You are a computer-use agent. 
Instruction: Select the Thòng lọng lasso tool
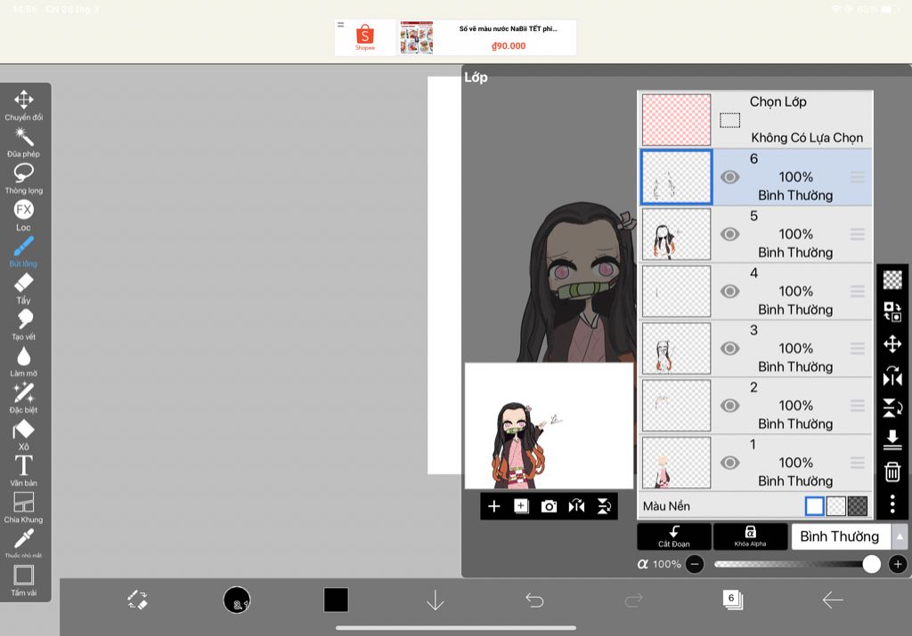[x=23, y=179]
